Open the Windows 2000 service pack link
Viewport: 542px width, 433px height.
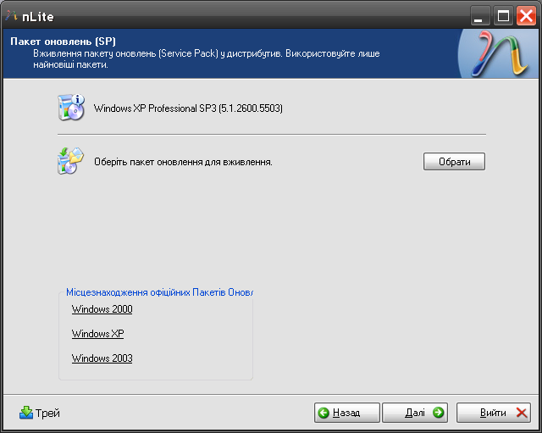tap(102, 308)
